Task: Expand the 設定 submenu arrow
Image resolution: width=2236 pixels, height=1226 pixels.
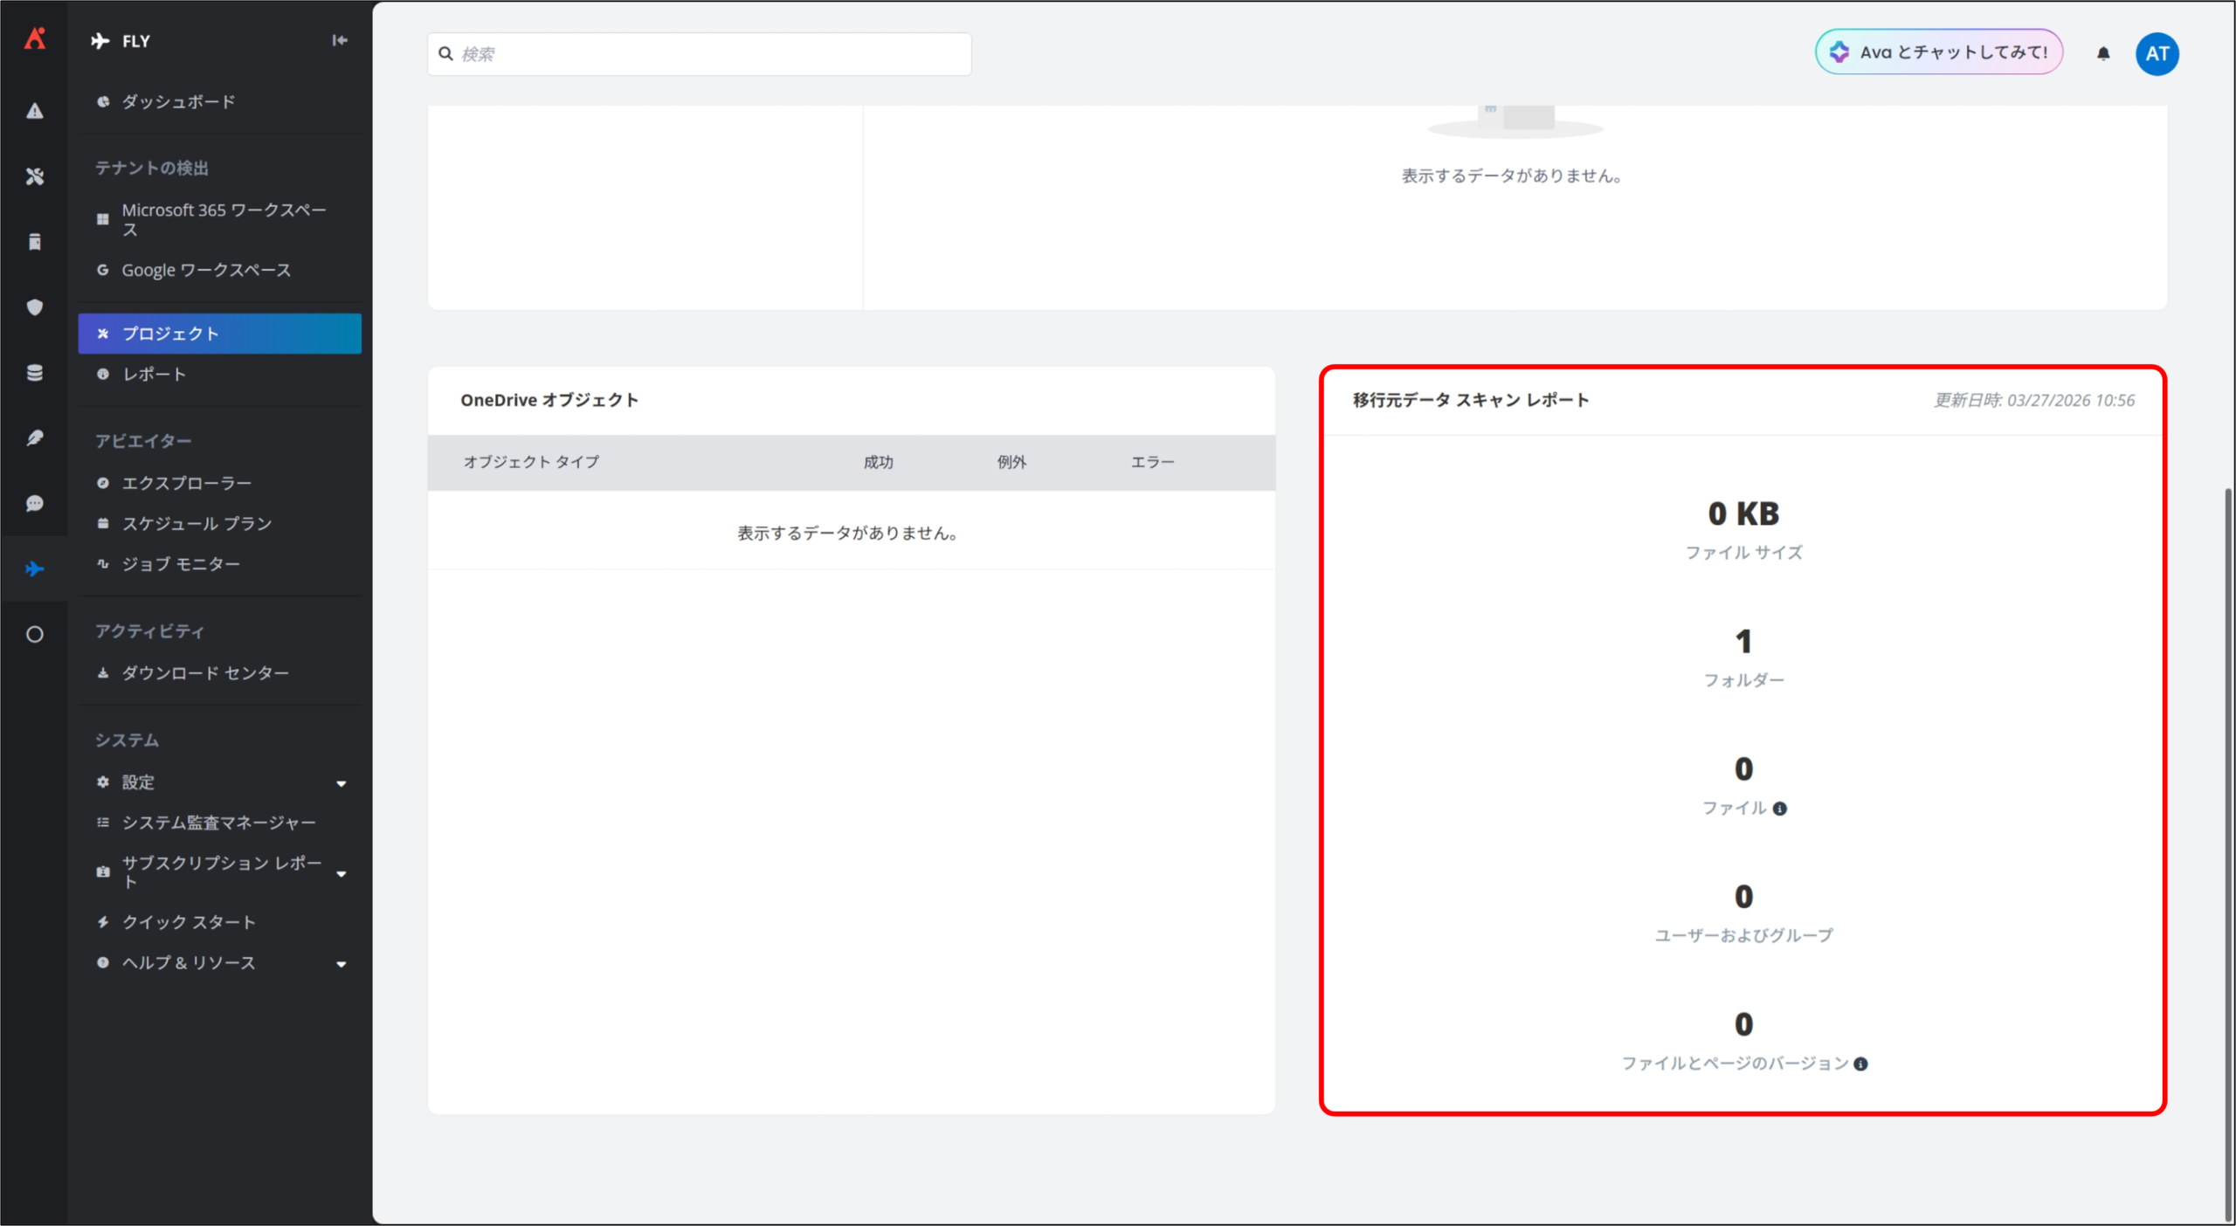Action: point(342,783)
